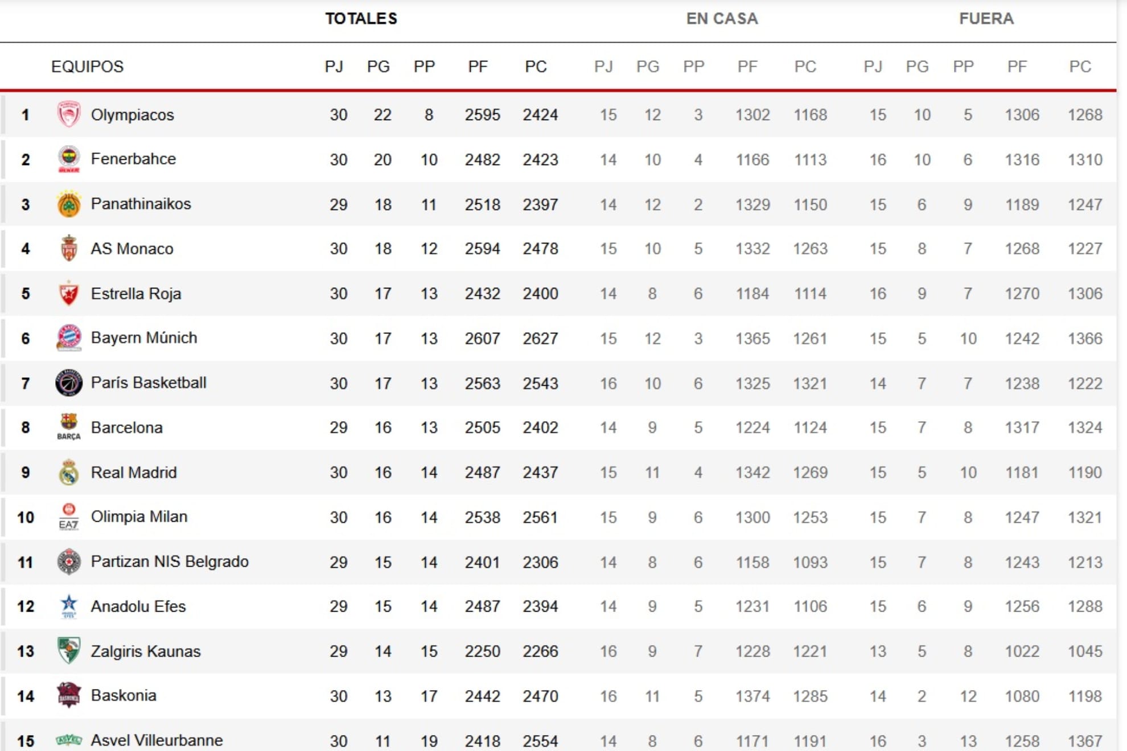Click the Baskonia team logo
Image resolution: width=1127 pixels, height=751 pixels.
pos(69,695)
